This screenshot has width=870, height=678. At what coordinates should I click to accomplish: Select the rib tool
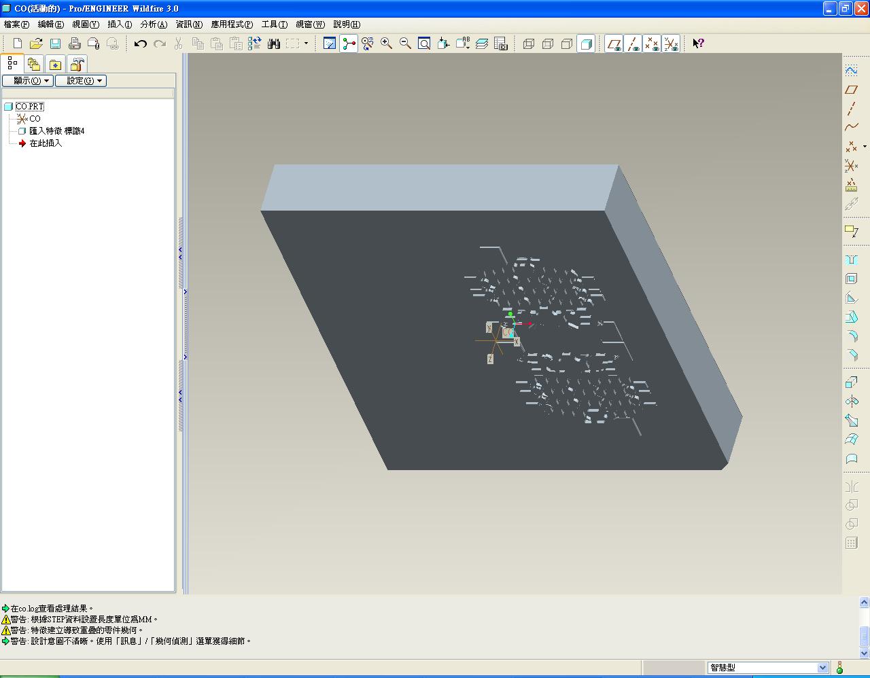tap(851, 298)
